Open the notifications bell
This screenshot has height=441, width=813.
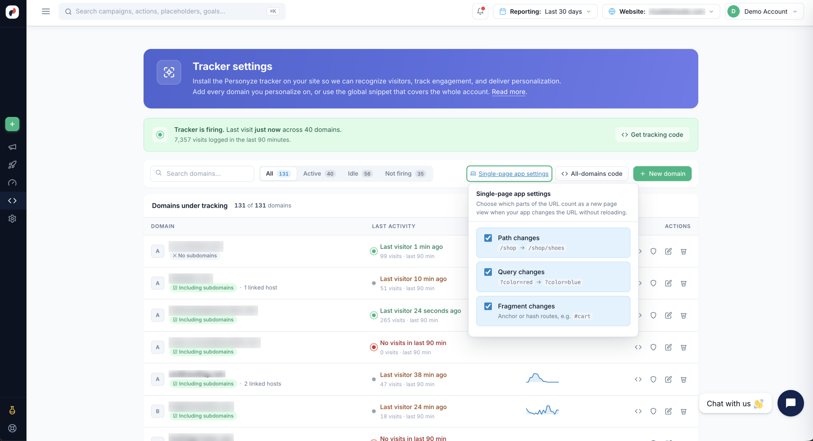click(x=480, y=11)
